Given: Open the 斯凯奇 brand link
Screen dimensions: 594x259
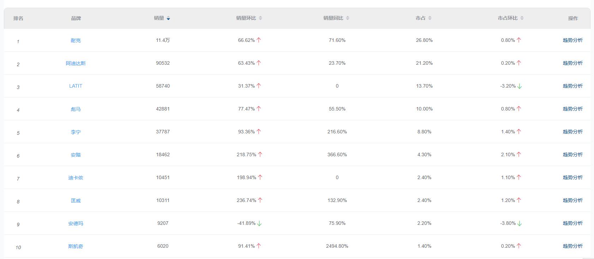Looking at the screenshot, I should 76,246.
